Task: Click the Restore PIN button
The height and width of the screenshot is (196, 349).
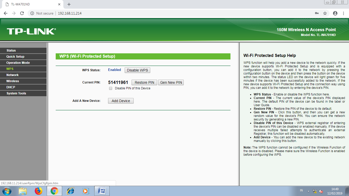Action: [x=144, y=82]
